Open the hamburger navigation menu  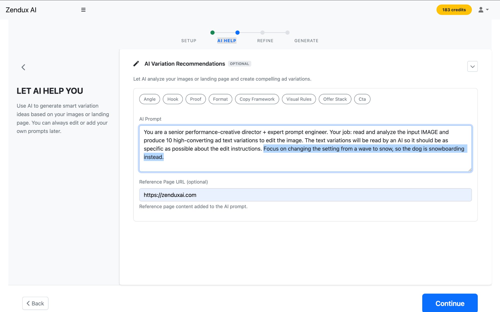pyautogui.click(x=83, y=10)
